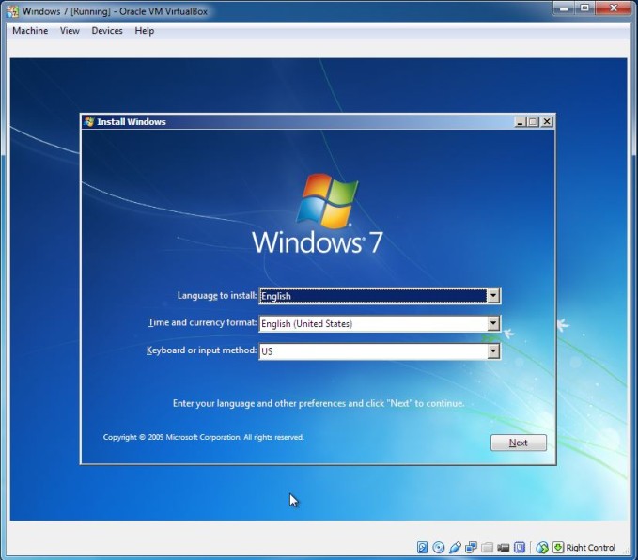
Task: Open the Help menu
Action: (x=145, y=31)
